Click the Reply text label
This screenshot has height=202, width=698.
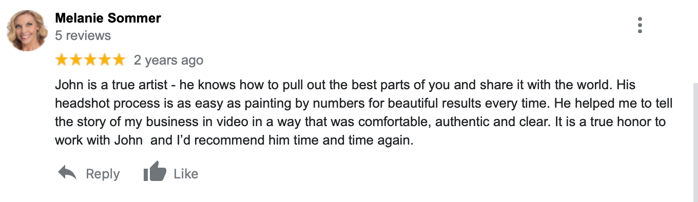click(103, 174)
